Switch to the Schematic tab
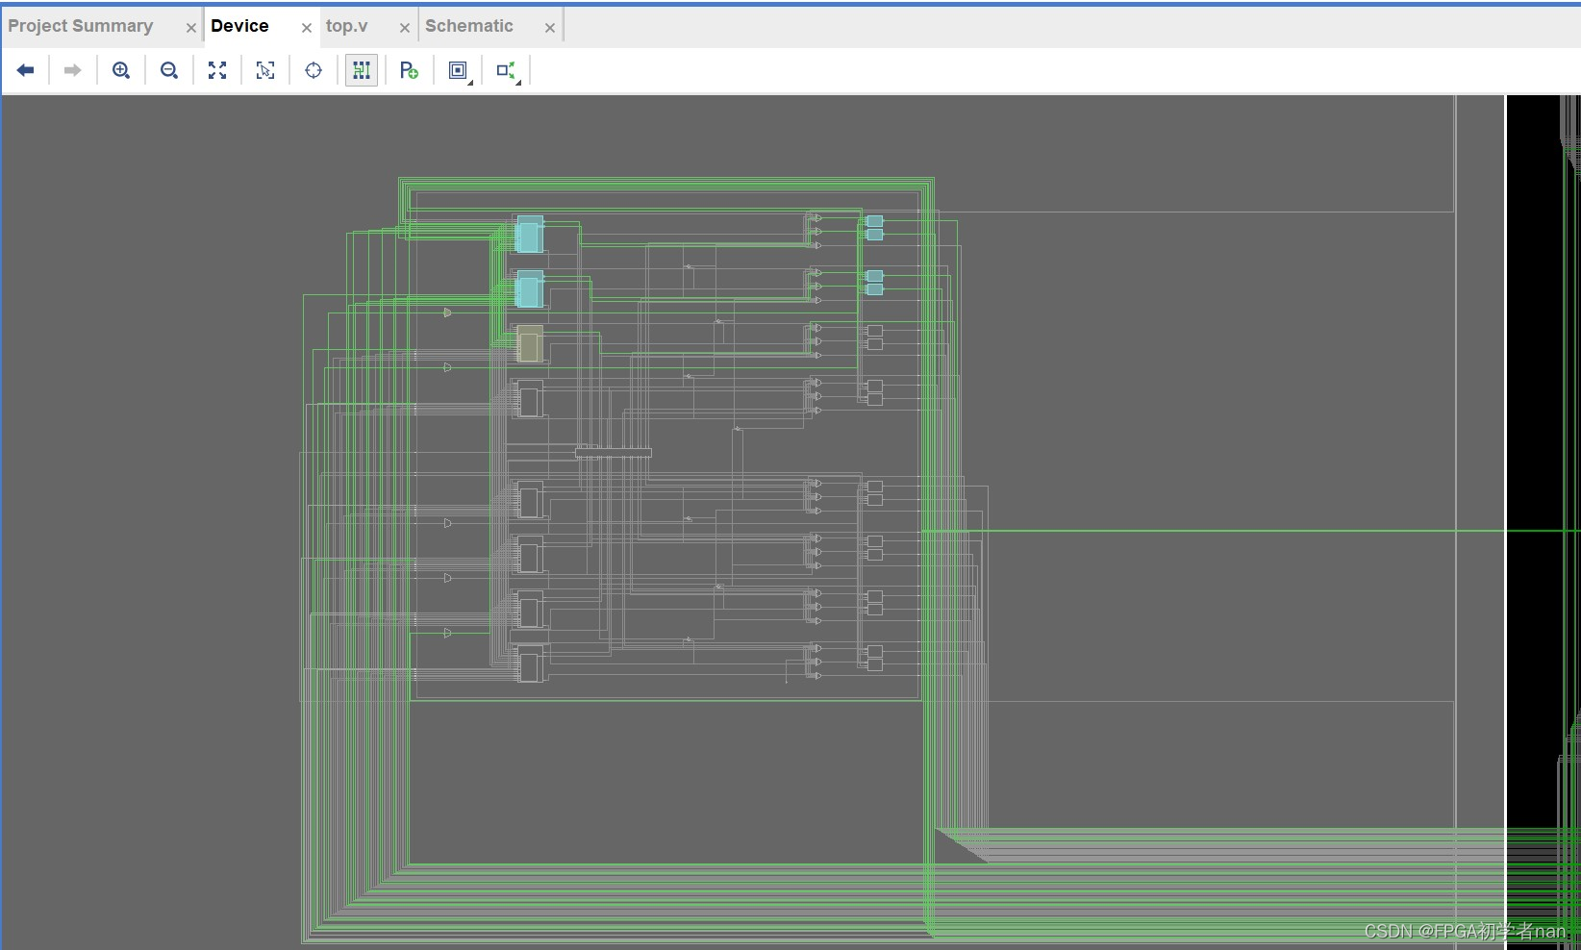 (468, 25)
